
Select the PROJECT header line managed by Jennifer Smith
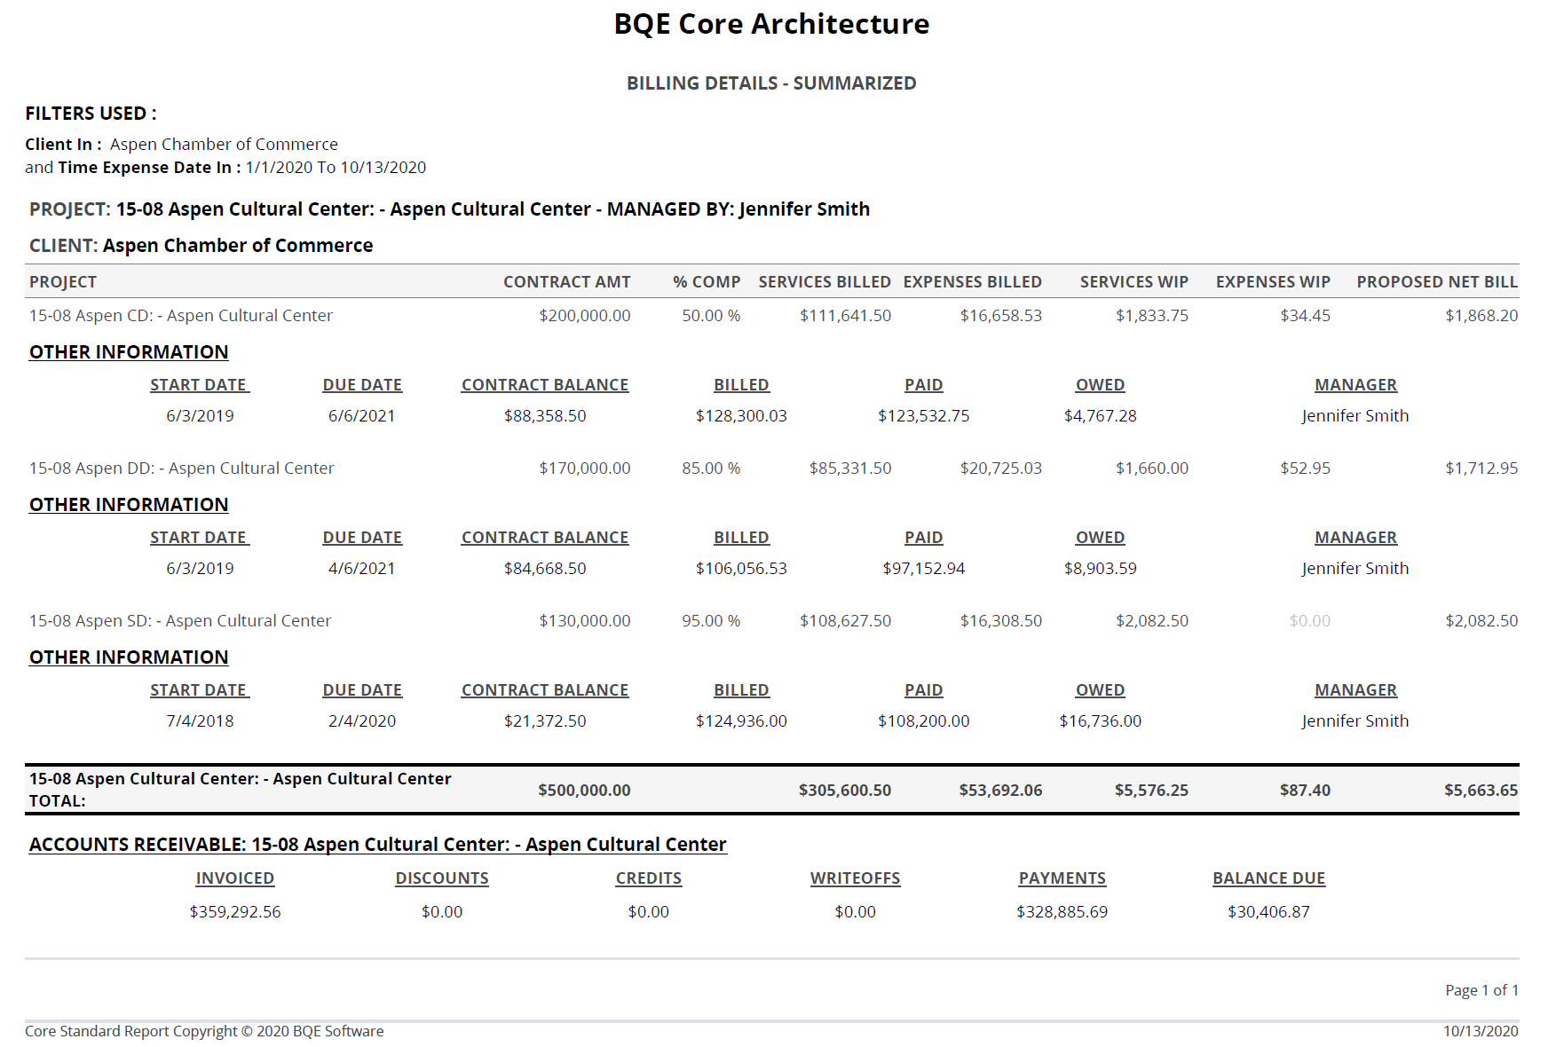coord(449,209)
